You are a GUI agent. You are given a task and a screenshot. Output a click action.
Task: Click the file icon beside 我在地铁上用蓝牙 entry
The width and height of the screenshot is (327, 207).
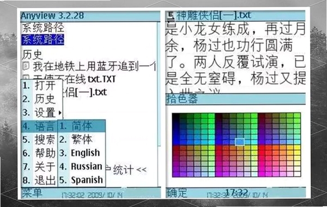(26, 66)
